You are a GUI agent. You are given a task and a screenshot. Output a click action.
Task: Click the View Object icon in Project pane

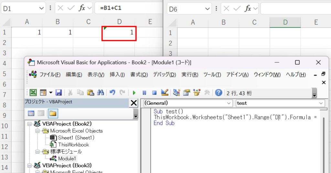click(x=41, y=114)
